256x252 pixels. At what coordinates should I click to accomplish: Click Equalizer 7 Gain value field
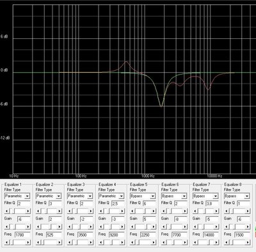tap(212, 219)
